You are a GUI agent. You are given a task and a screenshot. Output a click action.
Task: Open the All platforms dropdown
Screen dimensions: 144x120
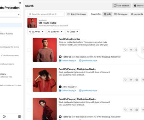[x=55, y=32]
